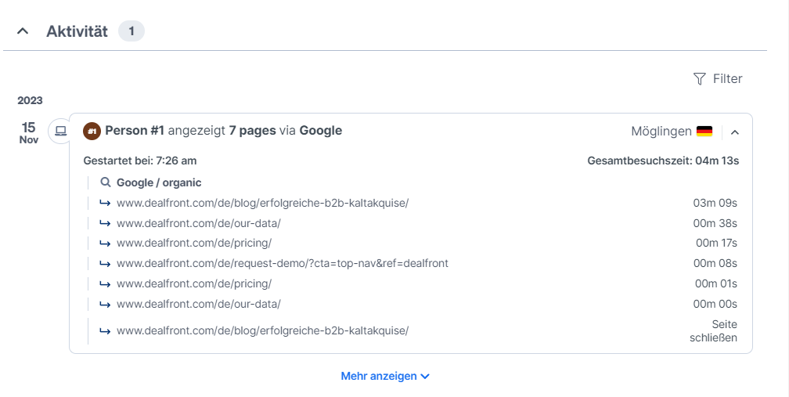Screen dimensions: 789x397
Task: Open the our-data link with 00m 00s
Action: [199, 304]
